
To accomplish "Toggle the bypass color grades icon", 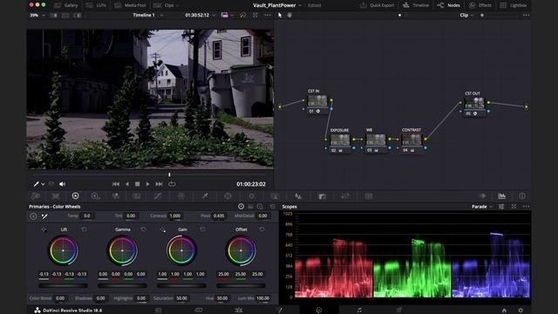I will tap(242, 16).
